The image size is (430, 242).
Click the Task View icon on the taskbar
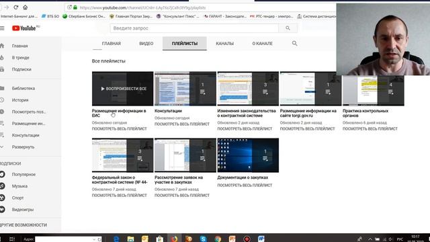pyautogui.click(x=12, y=239)
